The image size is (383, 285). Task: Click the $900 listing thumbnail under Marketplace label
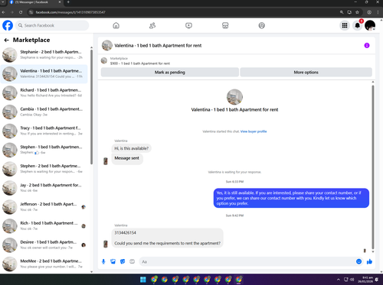pyautogui.click(x=104, y=60)
